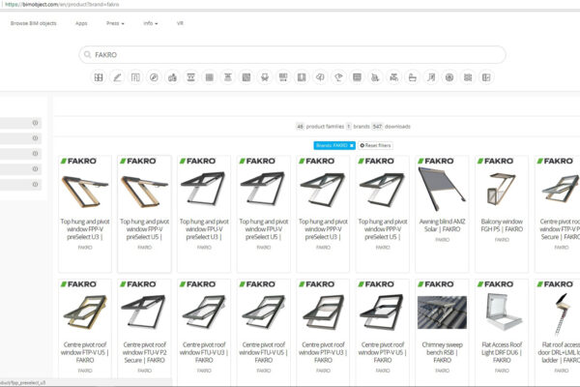
Task: Select the bathtub sanitary category icon
Action: (413, 77)
